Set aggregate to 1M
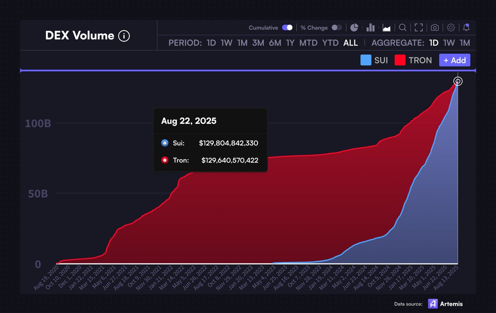496x313 pixels. click(x=465, y=43)
